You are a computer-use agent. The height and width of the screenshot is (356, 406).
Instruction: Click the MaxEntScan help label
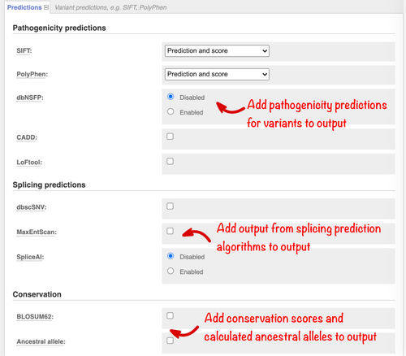coord(37,232)
